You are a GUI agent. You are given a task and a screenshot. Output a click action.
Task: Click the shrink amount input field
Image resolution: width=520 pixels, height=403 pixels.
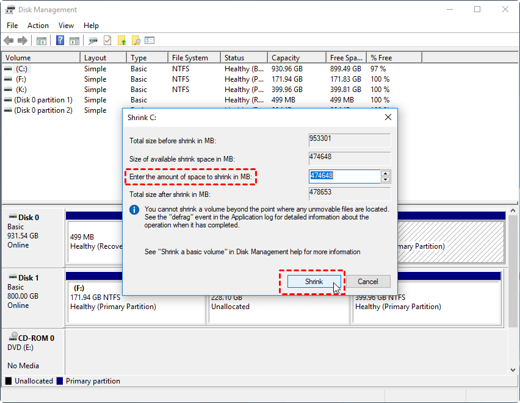(x=345, y=176)
